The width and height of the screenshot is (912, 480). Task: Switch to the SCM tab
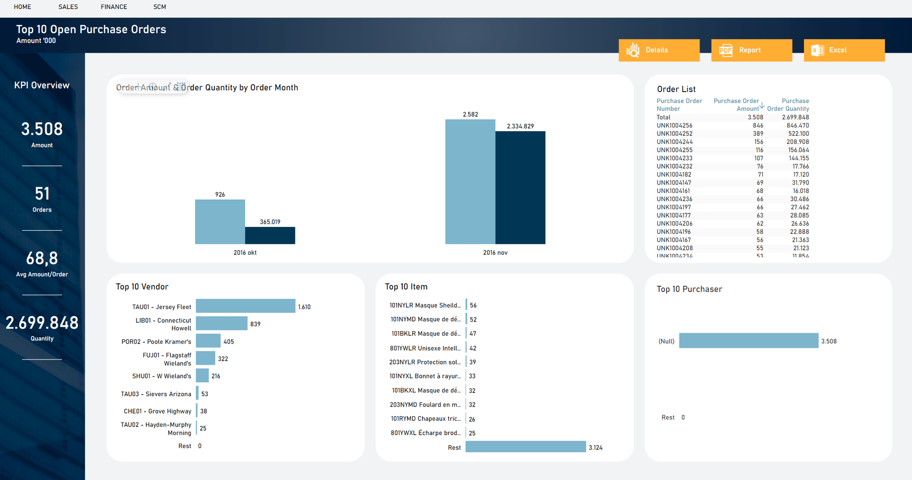[x=160, y=7]
